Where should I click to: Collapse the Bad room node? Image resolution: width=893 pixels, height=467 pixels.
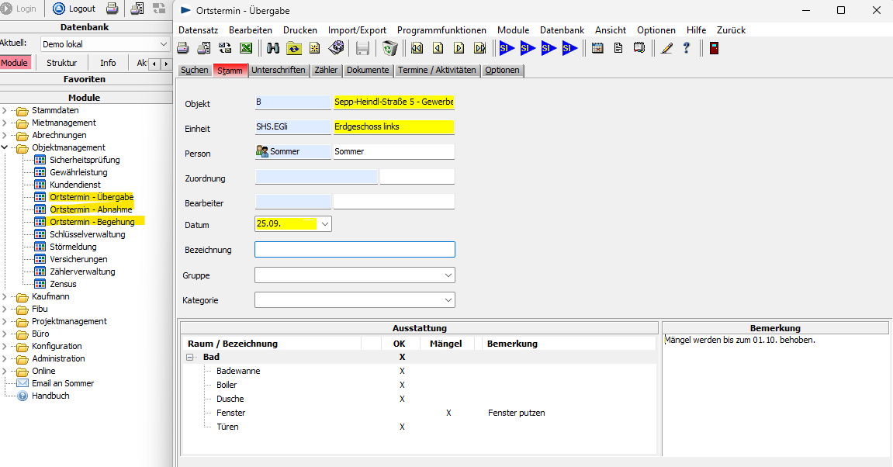click(189, 358)
